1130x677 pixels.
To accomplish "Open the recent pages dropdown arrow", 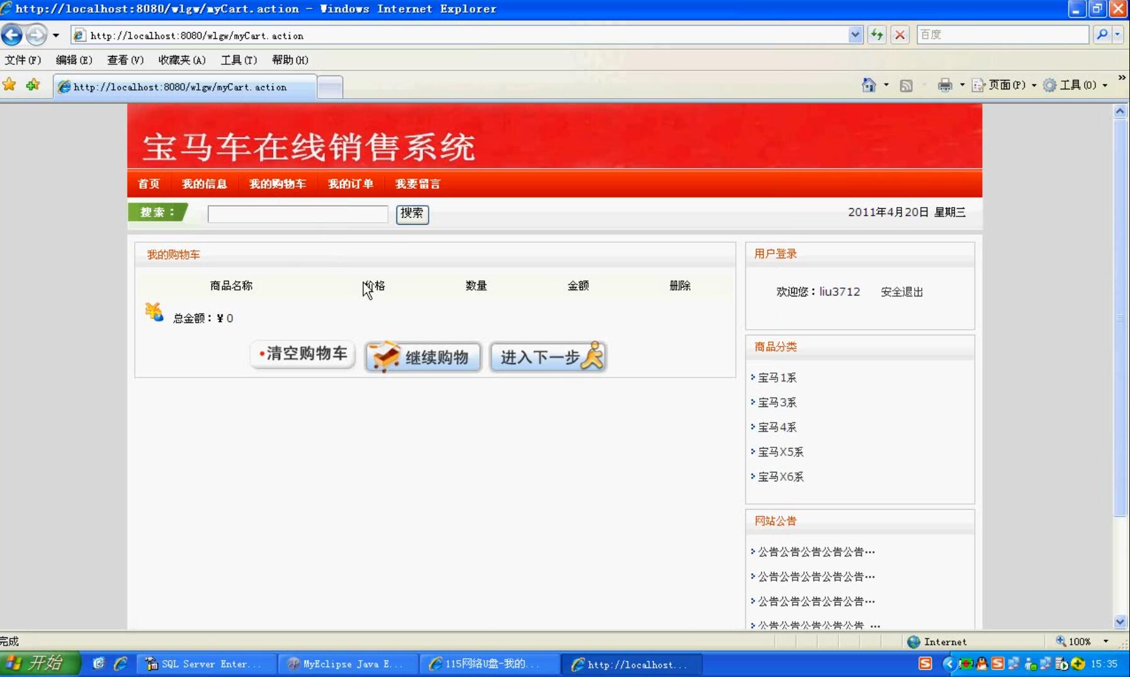I will (x=56, y=35).
